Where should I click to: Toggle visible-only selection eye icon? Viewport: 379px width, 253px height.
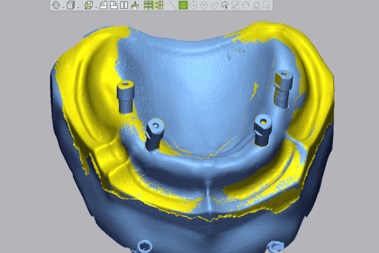pos(267,5)
